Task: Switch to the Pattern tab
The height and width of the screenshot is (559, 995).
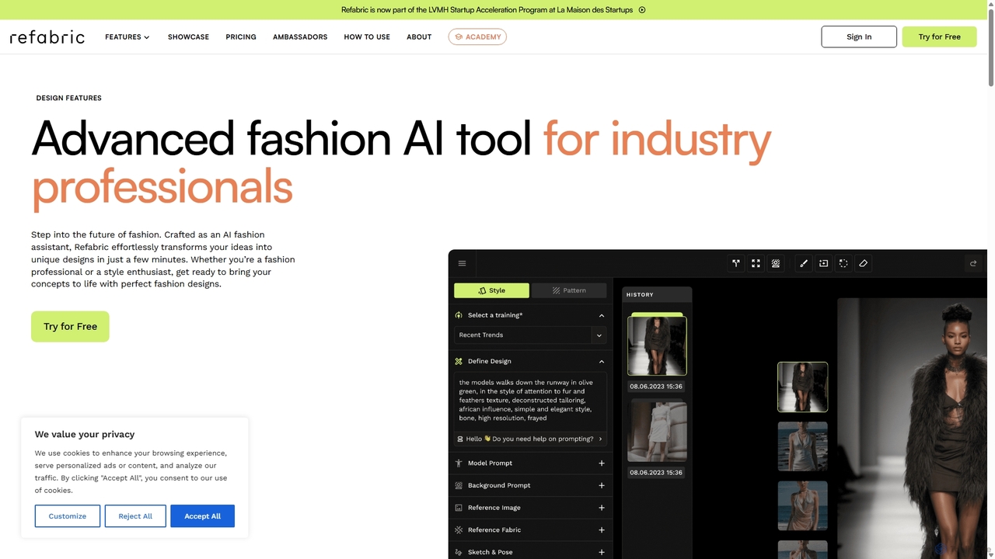Action: (569, 290)
